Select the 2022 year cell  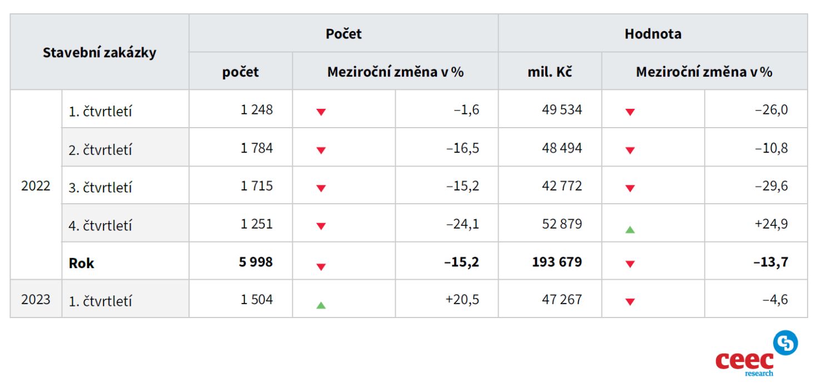[36, 186]
